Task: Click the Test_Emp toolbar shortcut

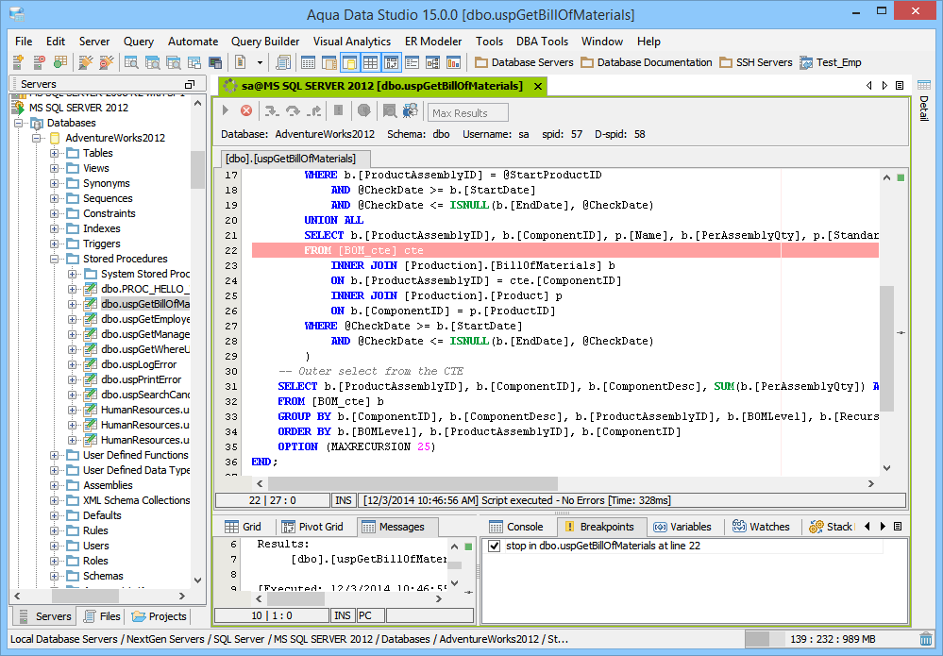Action: (x=830, y=62)
